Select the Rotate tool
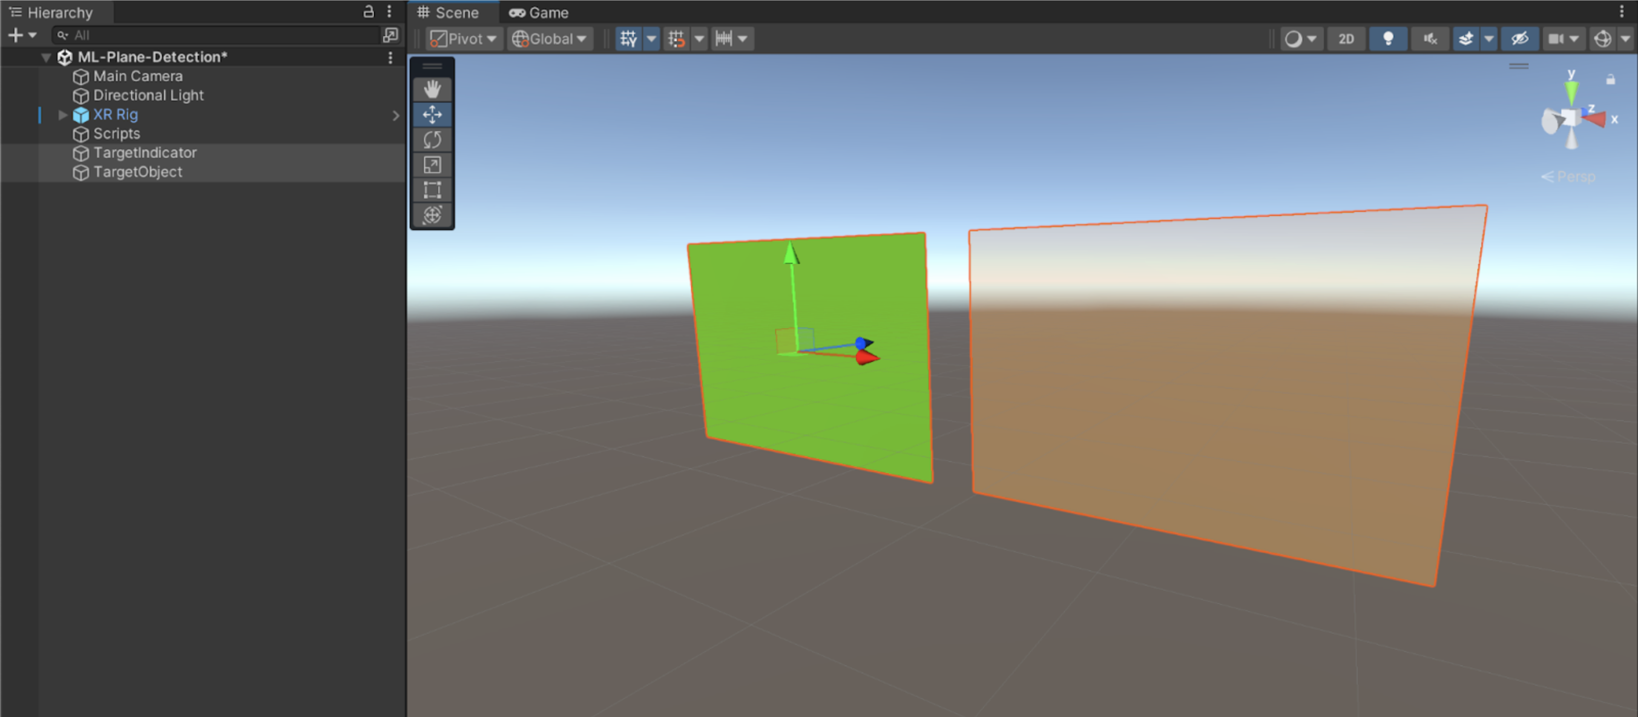 pyautogui.click(x=432, y=139)
